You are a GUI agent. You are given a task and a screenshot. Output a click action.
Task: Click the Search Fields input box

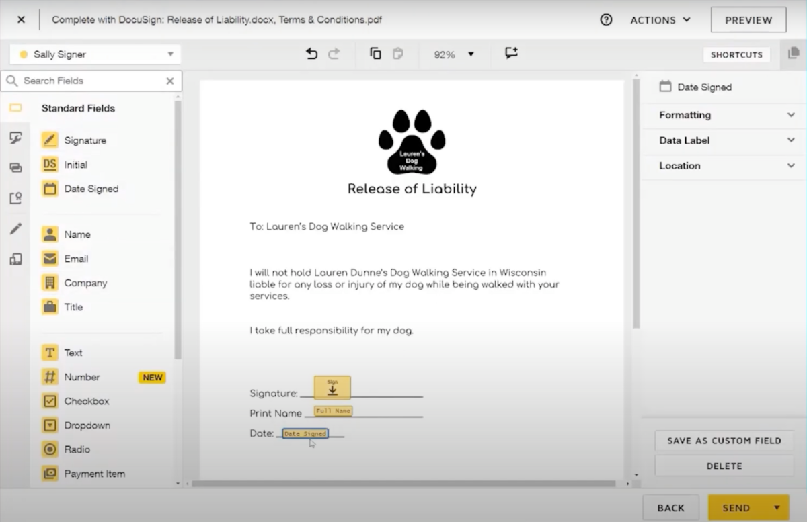(91, 81)
